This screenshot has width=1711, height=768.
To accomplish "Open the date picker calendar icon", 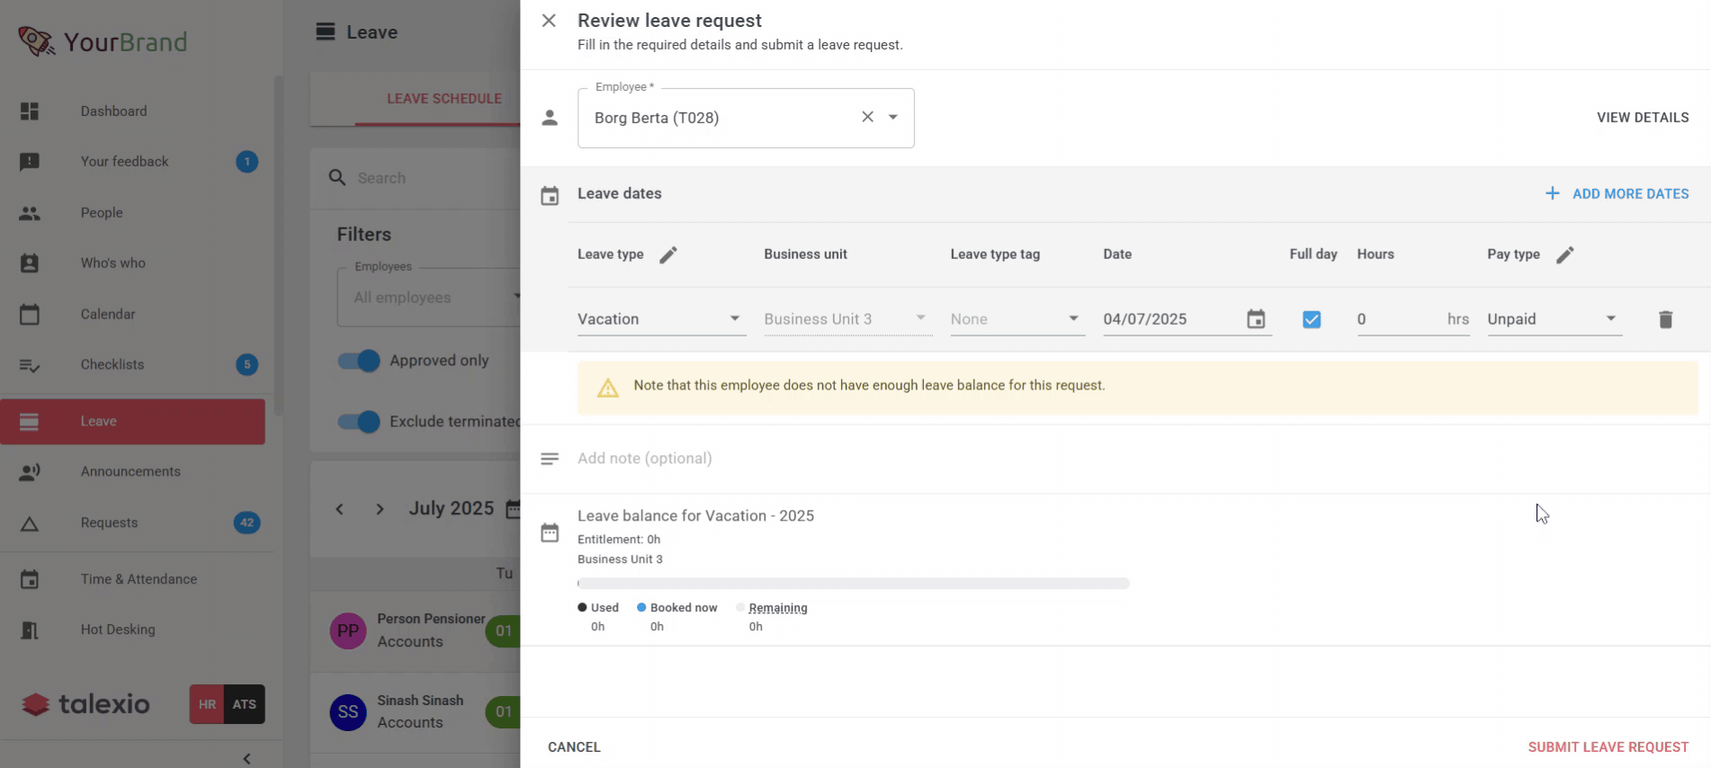I will (x=1256, y=319).
